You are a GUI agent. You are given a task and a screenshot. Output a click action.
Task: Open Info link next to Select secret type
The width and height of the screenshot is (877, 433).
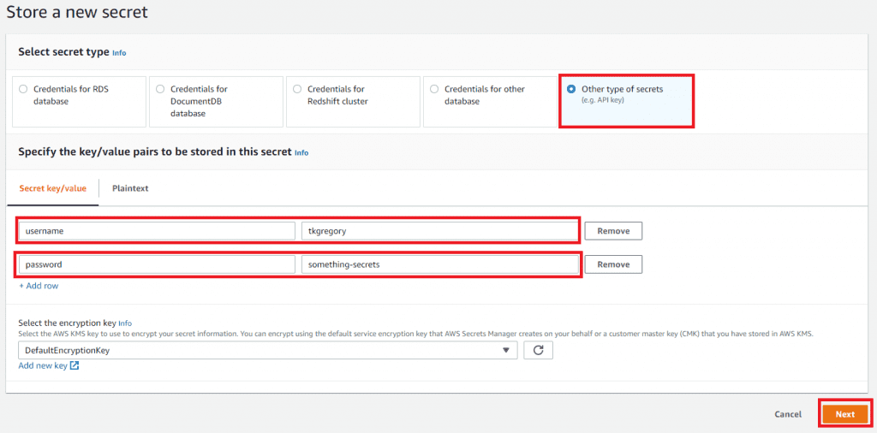click(x=119, y=53)
